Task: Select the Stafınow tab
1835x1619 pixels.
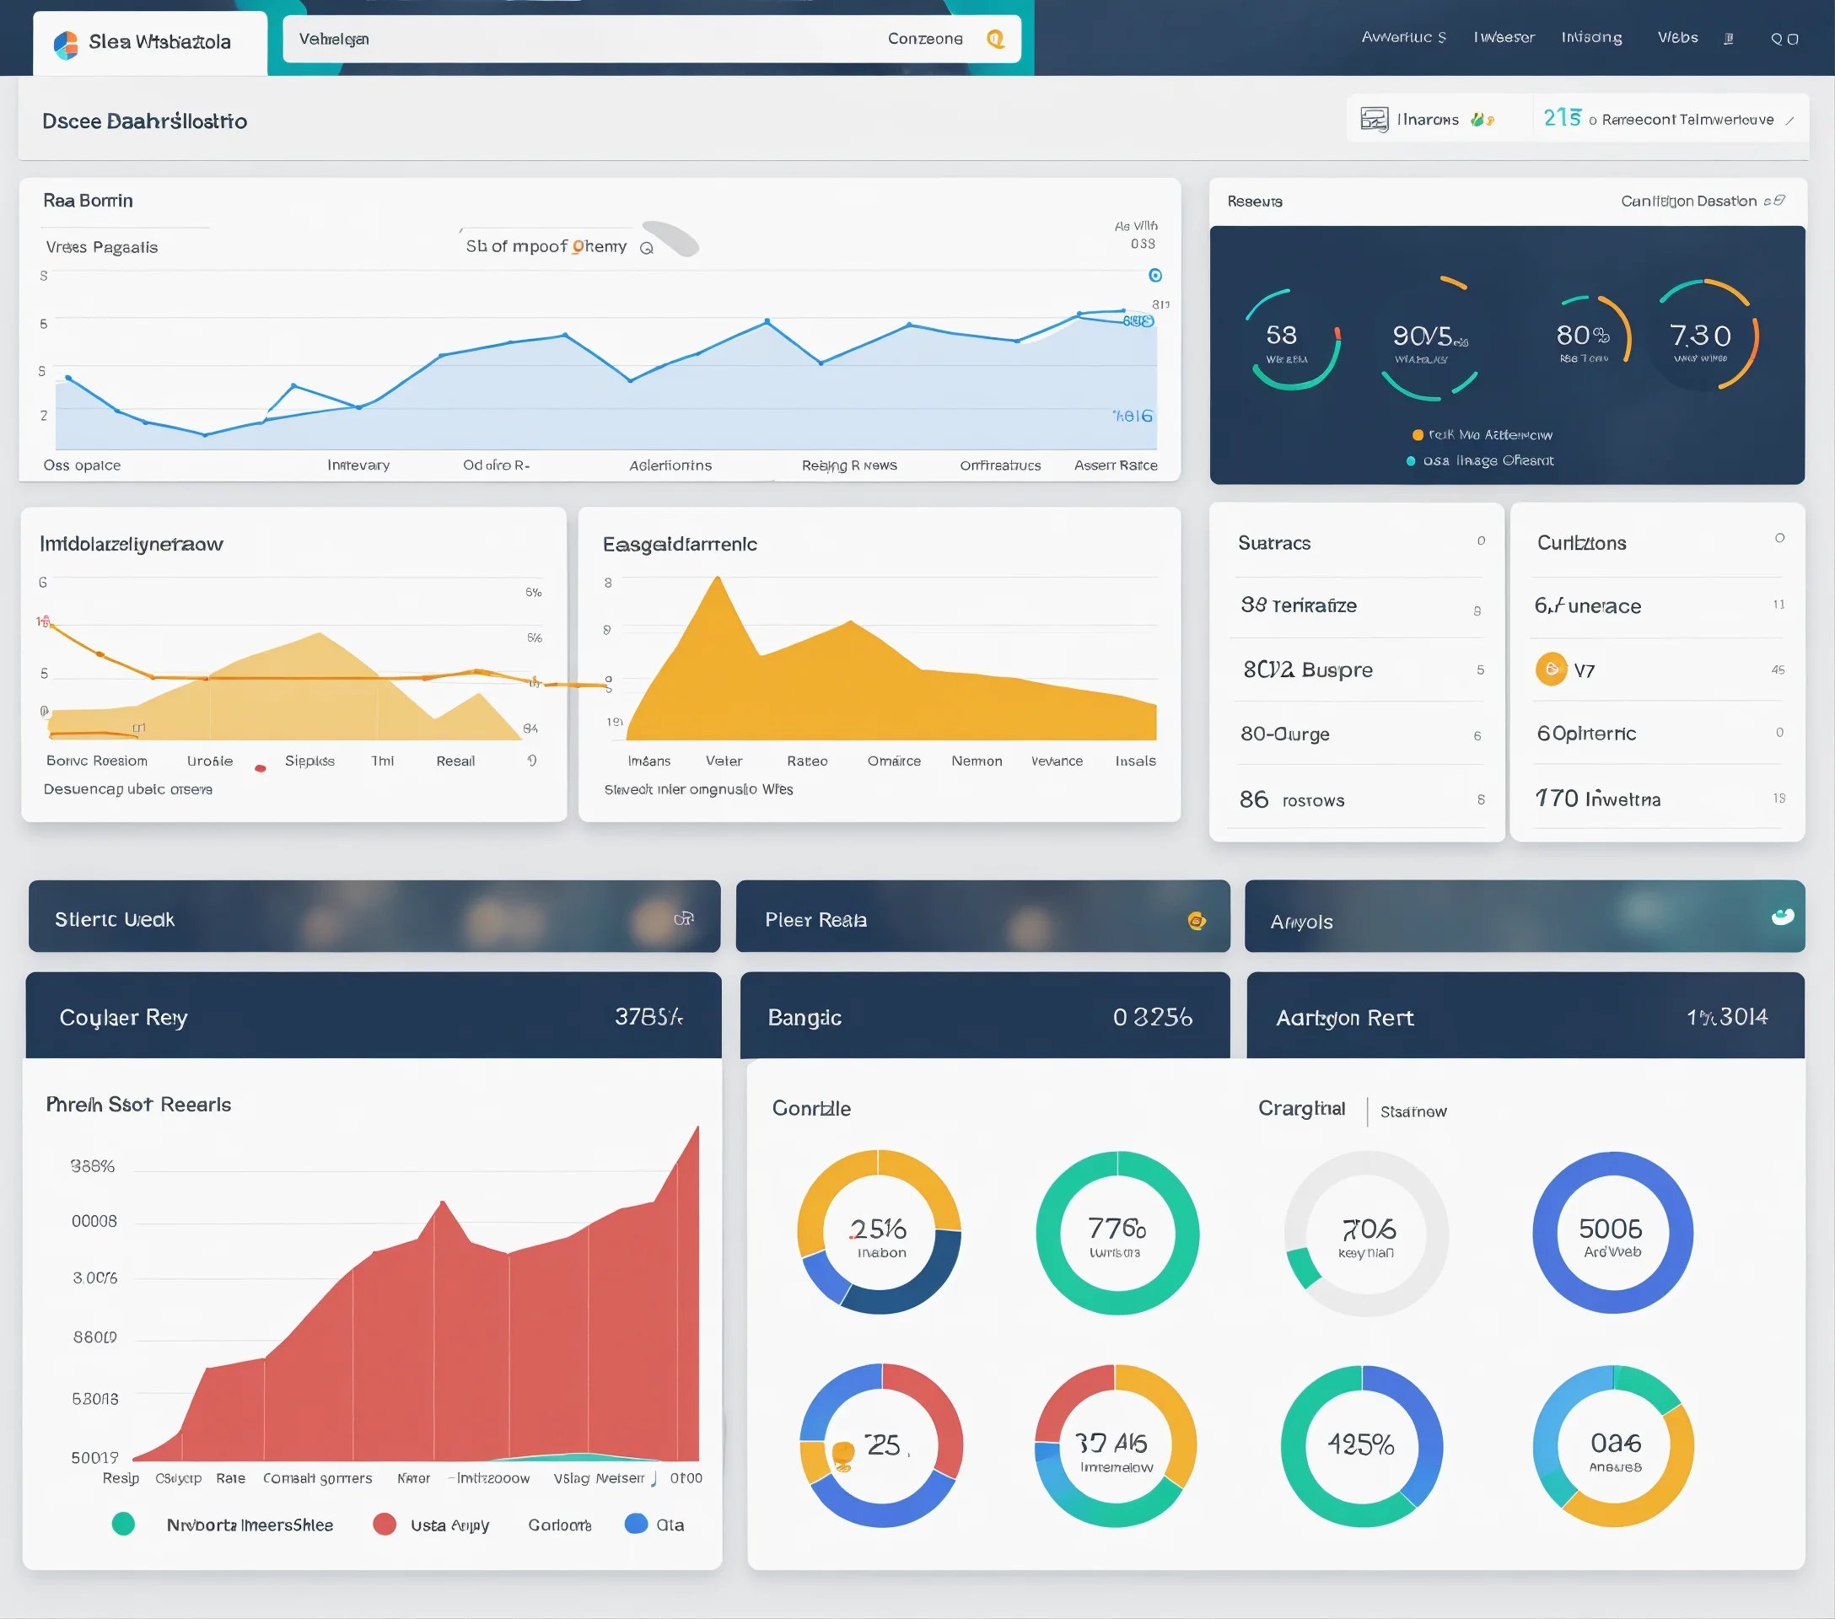Action: pyautogui.click(x=1413, y=1111)
